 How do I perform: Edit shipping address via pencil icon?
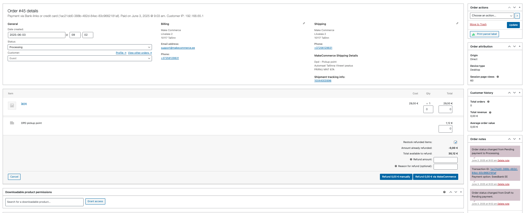[x=457, y=23]
